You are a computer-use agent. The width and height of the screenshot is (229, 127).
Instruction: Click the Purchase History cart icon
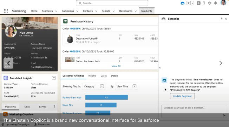tap(65, 21)
